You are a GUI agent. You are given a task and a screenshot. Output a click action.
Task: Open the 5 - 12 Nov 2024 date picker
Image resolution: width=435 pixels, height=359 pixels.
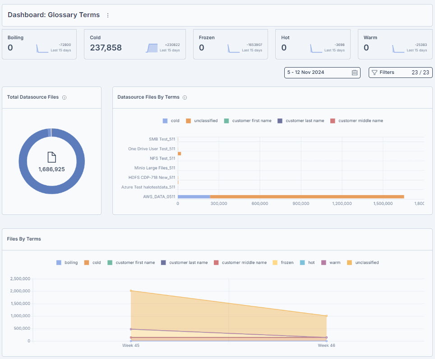coord(322,73)
